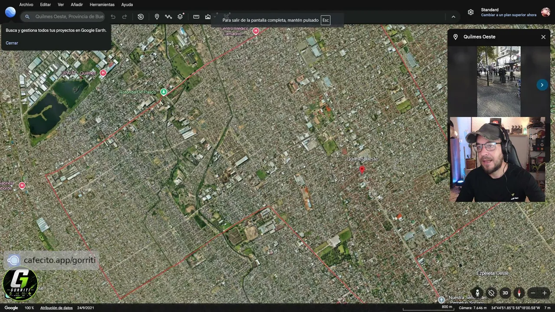Click the 'Standard' plan label

click(490, 10)
